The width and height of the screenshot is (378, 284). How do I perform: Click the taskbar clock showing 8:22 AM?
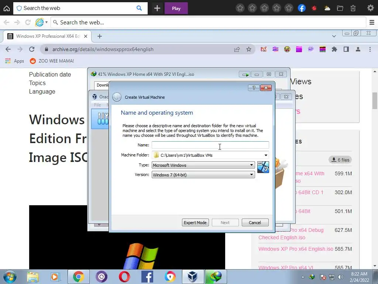click(359, 277)
